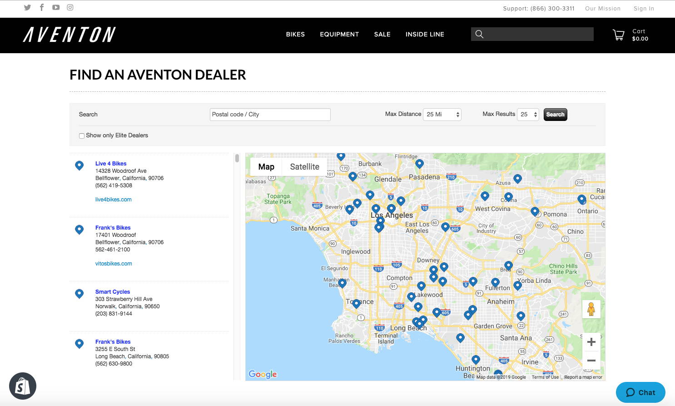The image size is (675, 406).
Task: Click the Shopify bag badge icon
Action: click(23, 386)
